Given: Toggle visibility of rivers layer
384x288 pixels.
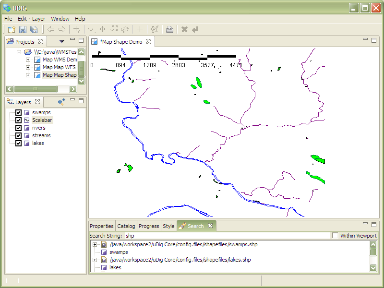Looking at the screenshot, I should tap(19, 128).
